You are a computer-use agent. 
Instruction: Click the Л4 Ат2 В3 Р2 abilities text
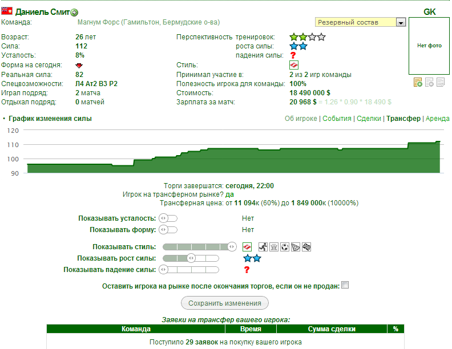[x=96, y=84]
